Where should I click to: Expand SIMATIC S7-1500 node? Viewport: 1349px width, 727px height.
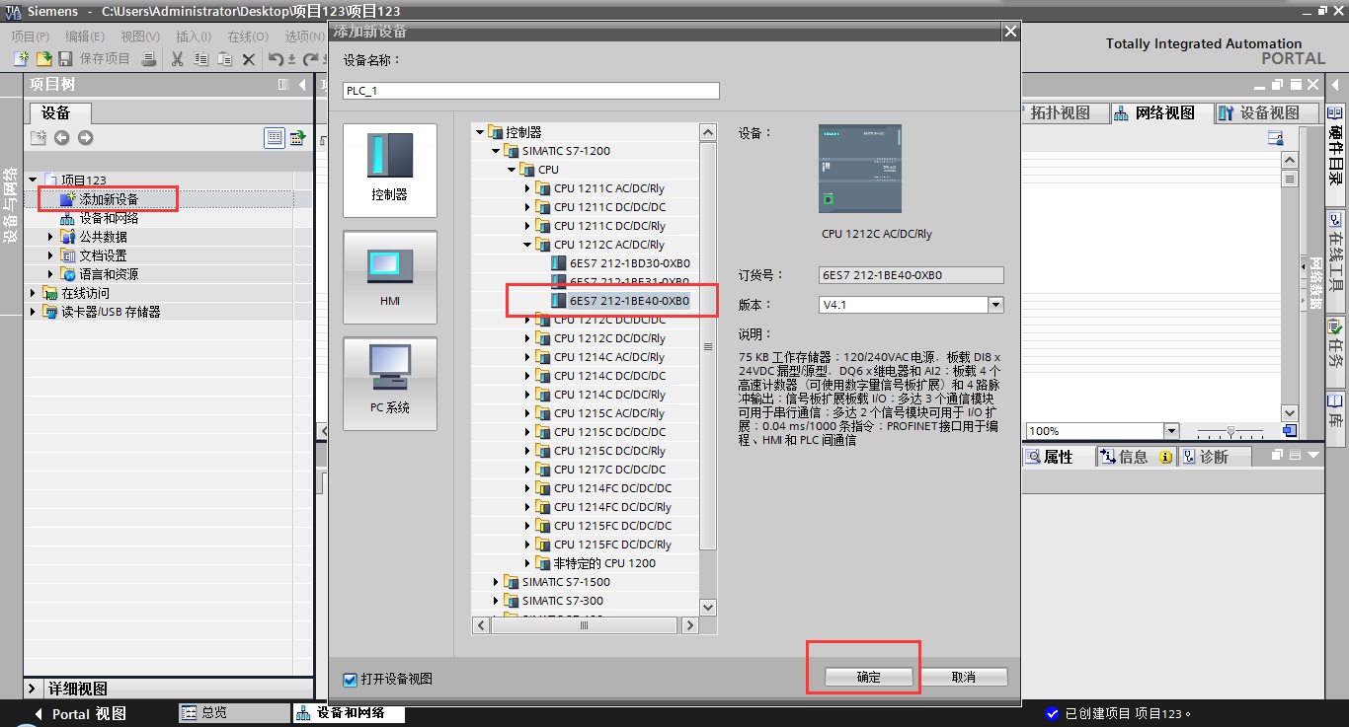coord(496,582)
